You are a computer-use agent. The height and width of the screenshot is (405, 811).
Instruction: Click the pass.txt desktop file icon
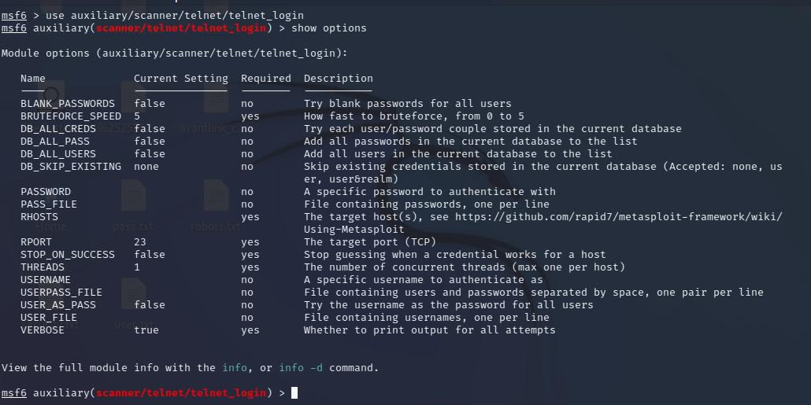[x=133, y=197]
